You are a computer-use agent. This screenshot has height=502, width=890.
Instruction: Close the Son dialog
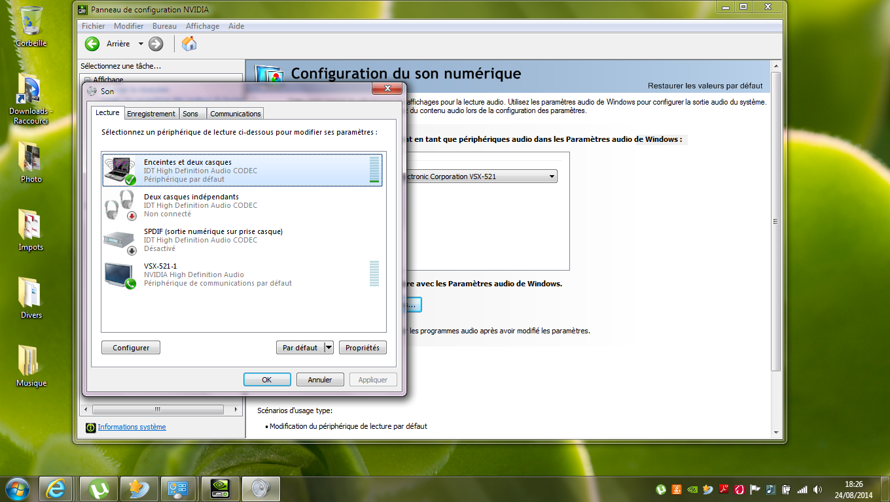coord(387,89)
